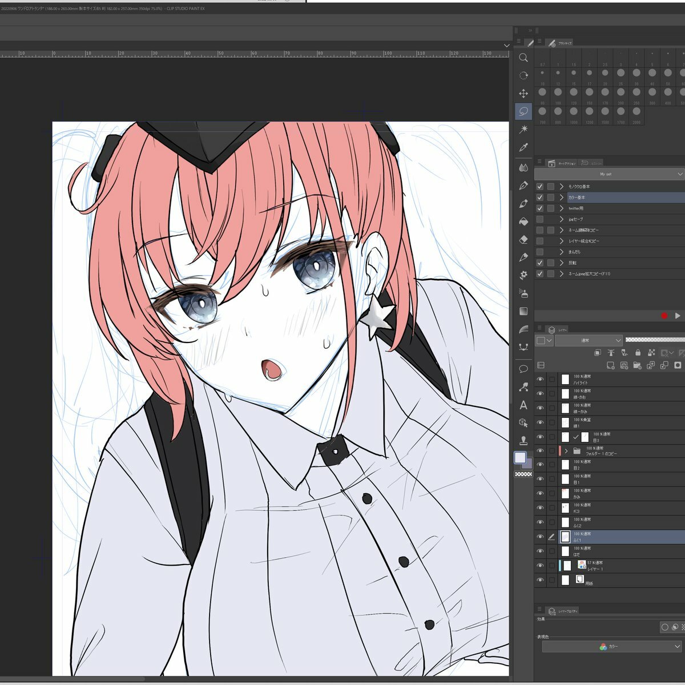Click the main foreground color swatch
This screenshot has width=685, height=685.
(520, 458)
